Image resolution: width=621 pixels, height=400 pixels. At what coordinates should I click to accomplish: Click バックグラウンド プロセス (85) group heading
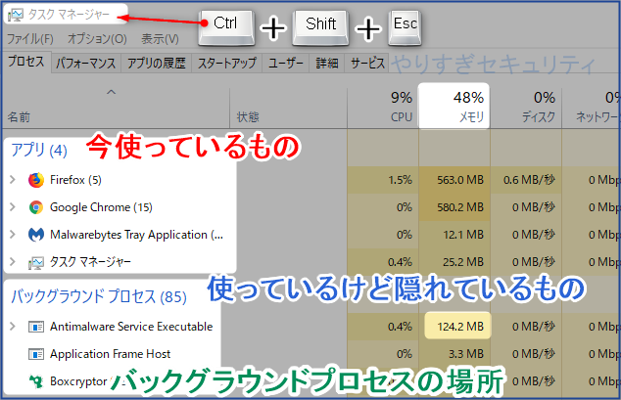(x=99, y=297)
